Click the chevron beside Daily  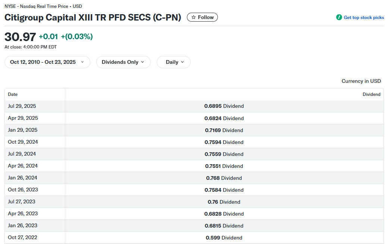[182, 62]
